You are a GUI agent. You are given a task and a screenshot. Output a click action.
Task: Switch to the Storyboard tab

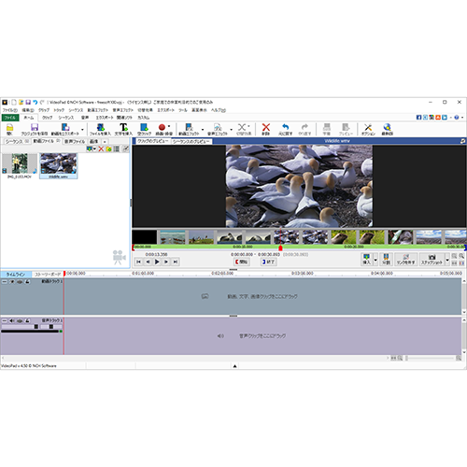[48, 275]
